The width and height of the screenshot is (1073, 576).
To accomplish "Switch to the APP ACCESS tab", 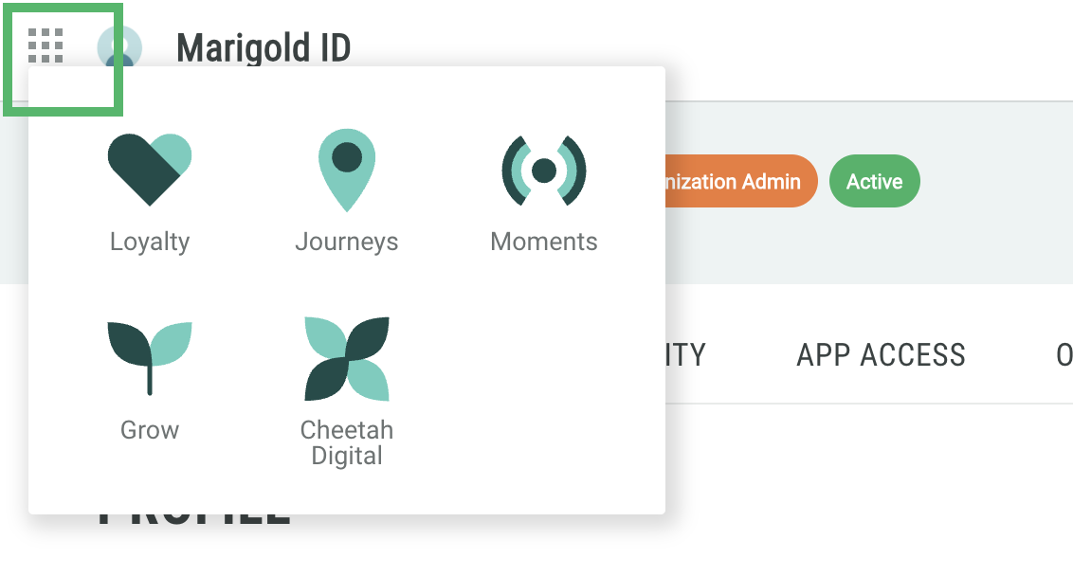I will coord(881,355).
